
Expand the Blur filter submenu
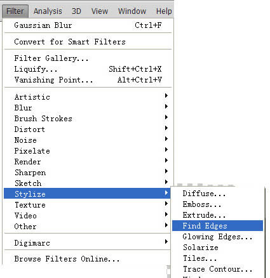tap(87, 108)
